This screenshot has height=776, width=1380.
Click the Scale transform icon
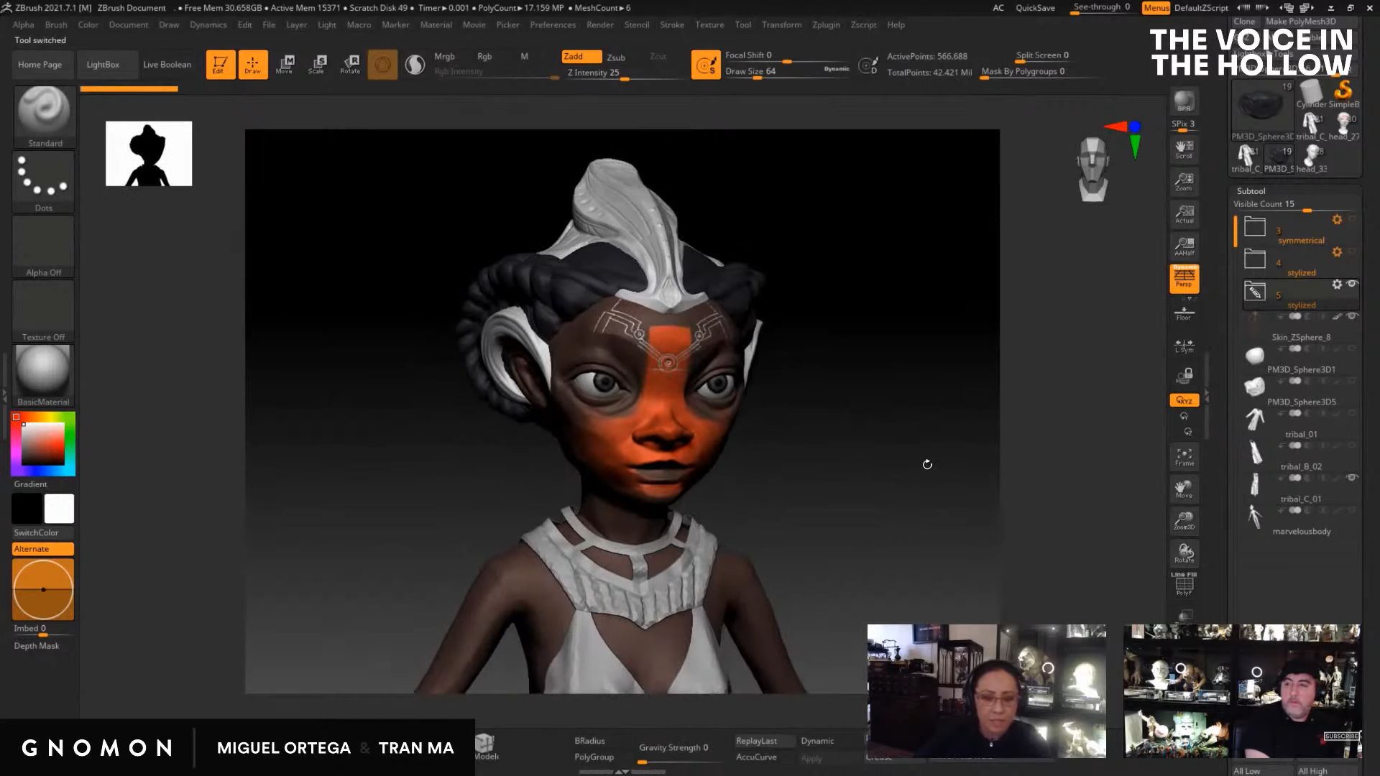click(316, 64)
